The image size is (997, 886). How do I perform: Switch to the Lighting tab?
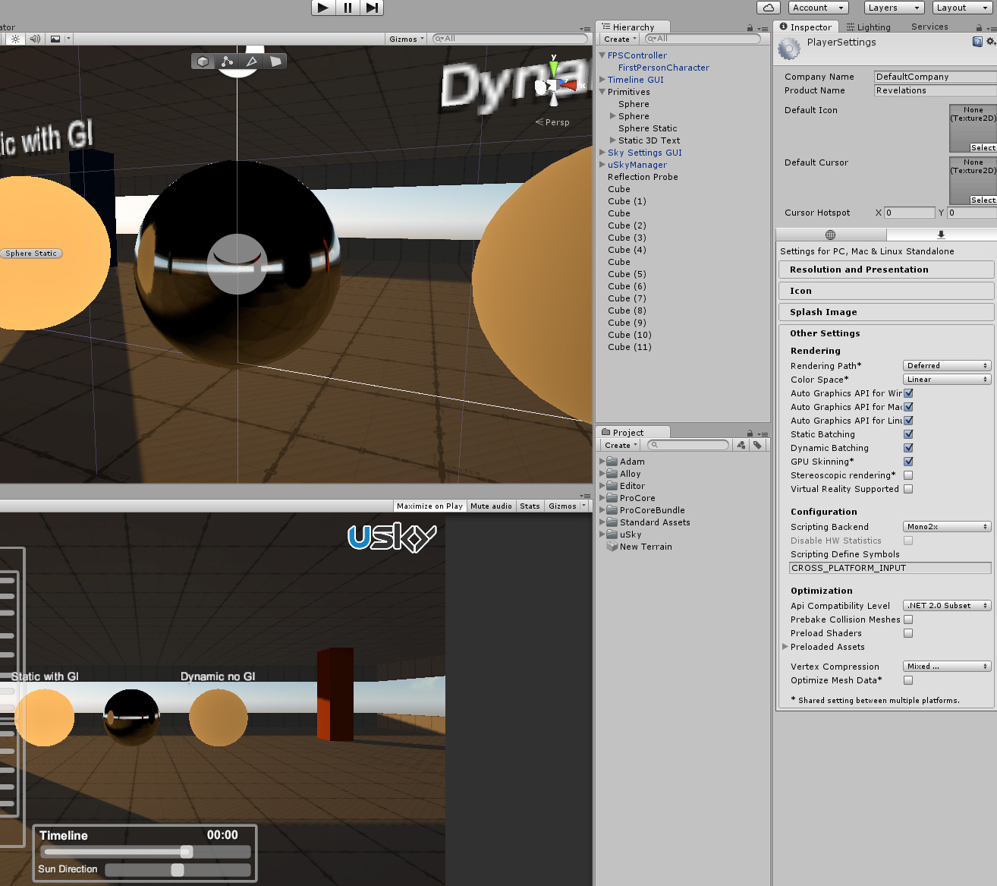click(868, 26)
